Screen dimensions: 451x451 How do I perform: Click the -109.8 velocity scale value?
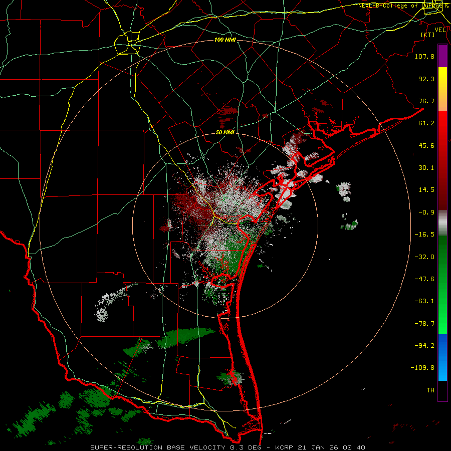[422, 368]
